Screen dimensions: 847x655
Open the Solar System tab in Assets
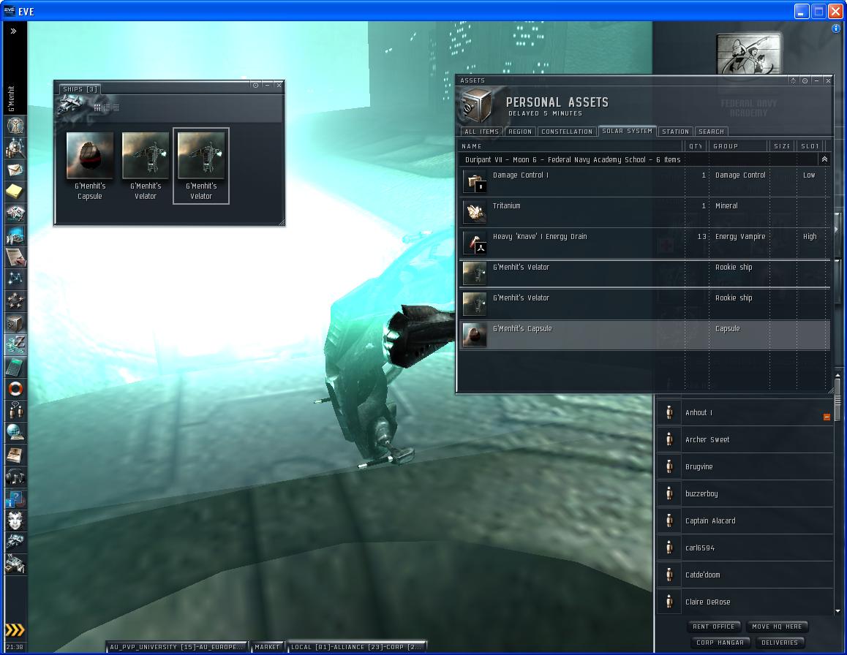(627, 131)
